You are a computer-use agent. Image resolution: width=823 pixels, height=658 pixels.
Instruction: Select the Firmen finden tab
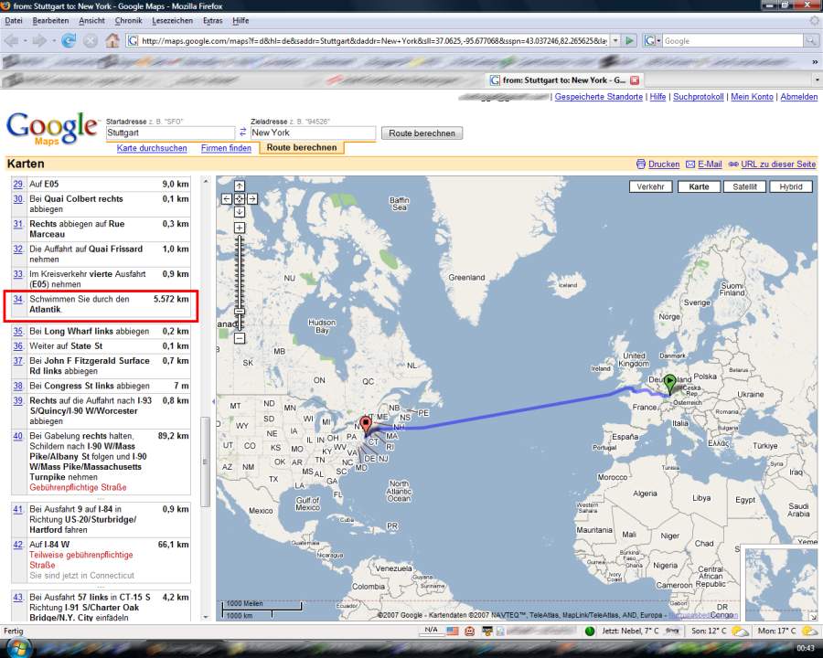pyautogui.click(x=226, y=148)
